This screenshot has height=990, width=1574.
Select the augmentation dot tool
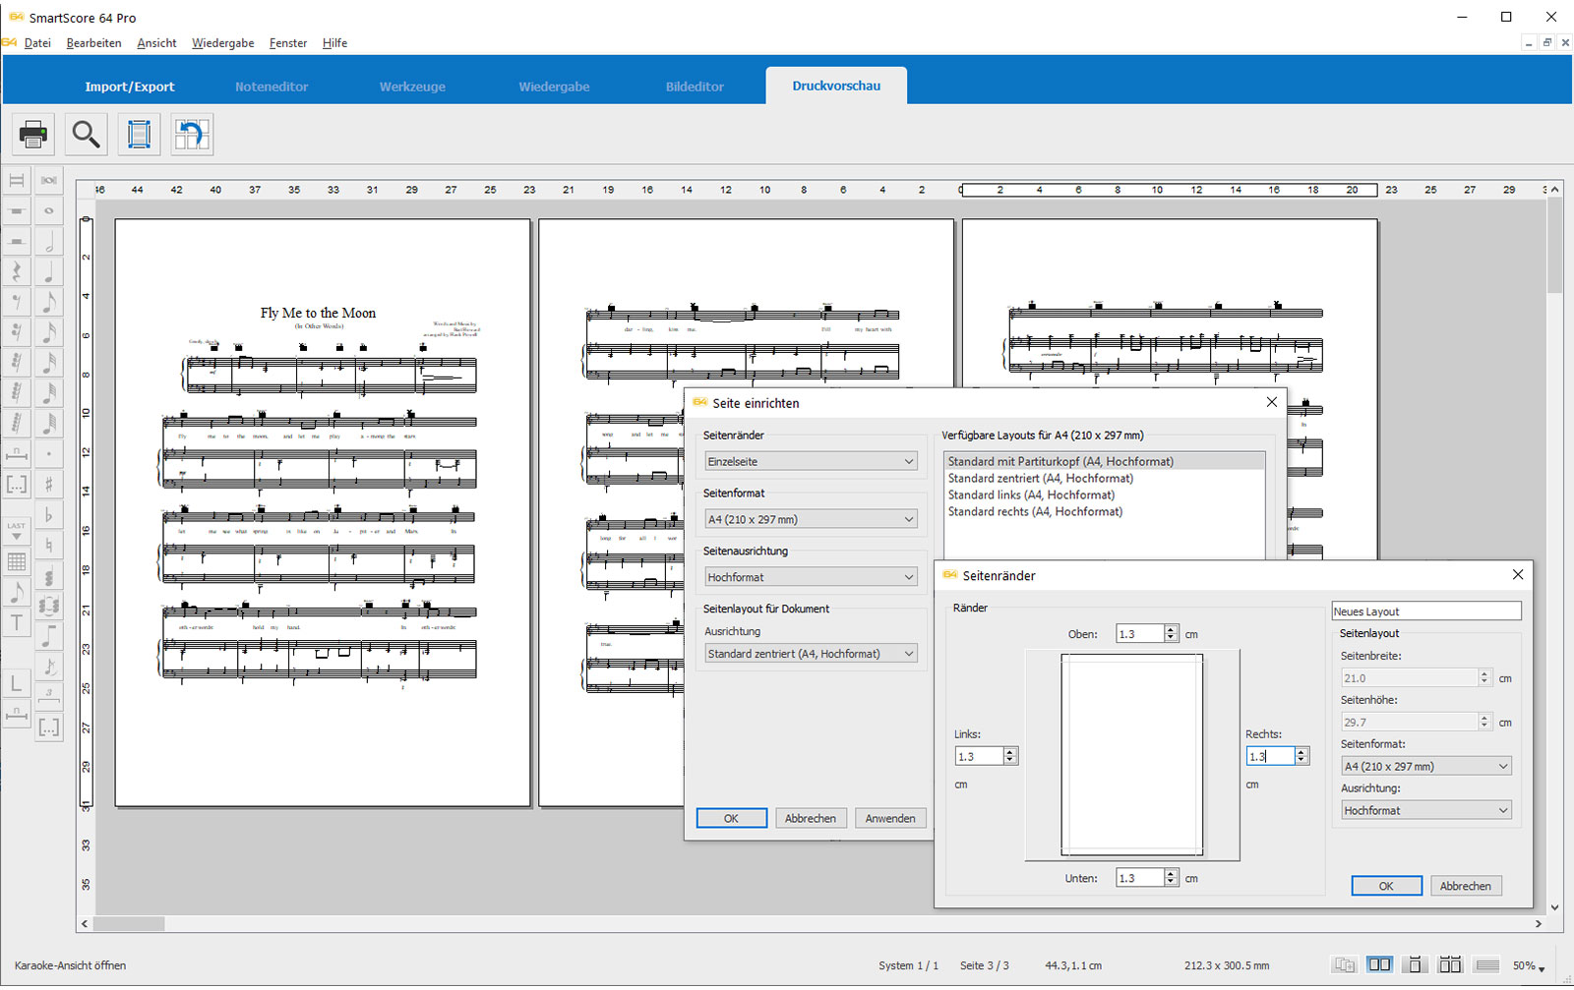49,454
